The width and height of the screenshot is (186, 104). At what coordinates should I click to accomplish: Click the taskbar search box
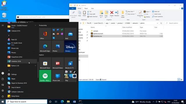(26, 102)
